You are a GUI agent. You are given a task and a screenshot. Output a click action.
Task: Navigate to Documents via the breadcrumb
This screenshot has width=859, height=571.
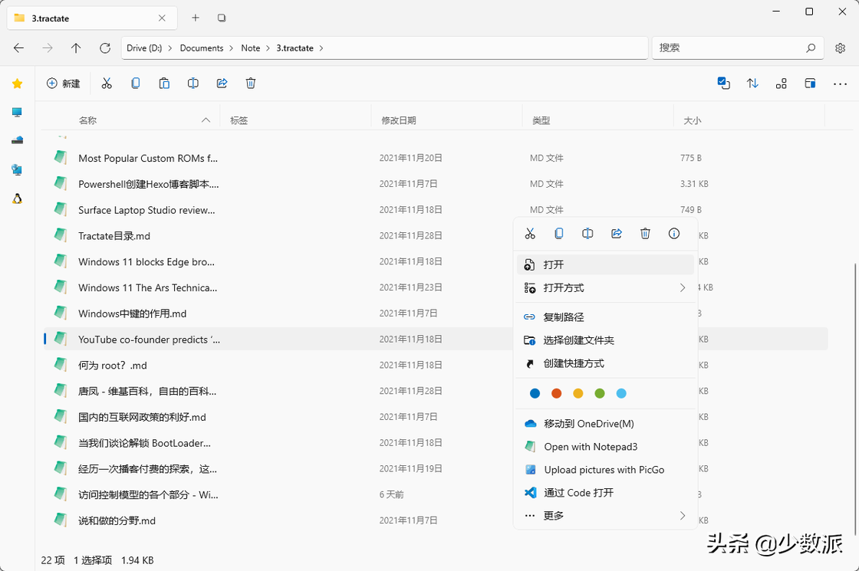pos(202,48)
